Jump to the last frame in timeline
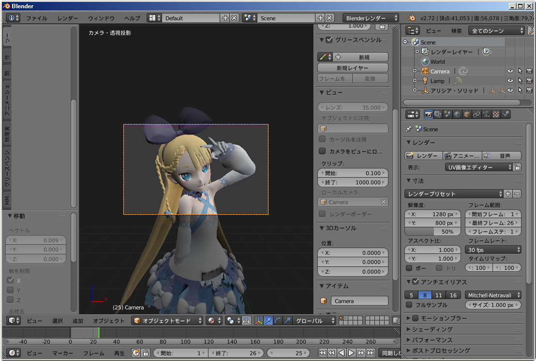 [x=371, y=353]
